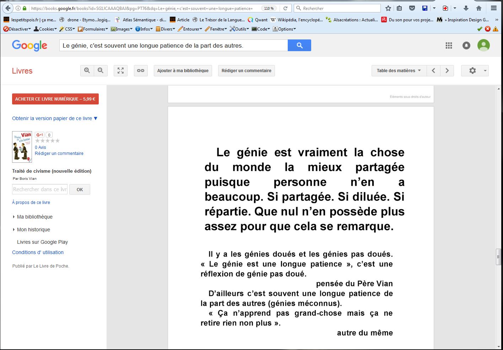The width and height of the screenshot is (503, 350).
Task: Go to the next page arrow
Action: (447, 71)
